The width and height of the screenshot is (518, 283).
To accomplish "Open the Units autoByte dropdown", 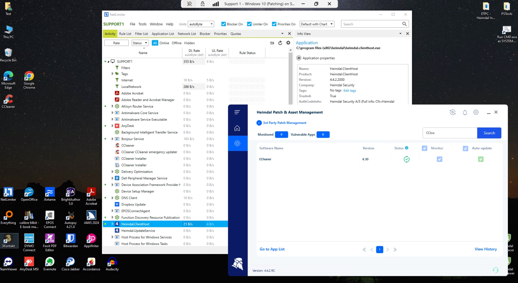I will (x=201, y=24).
